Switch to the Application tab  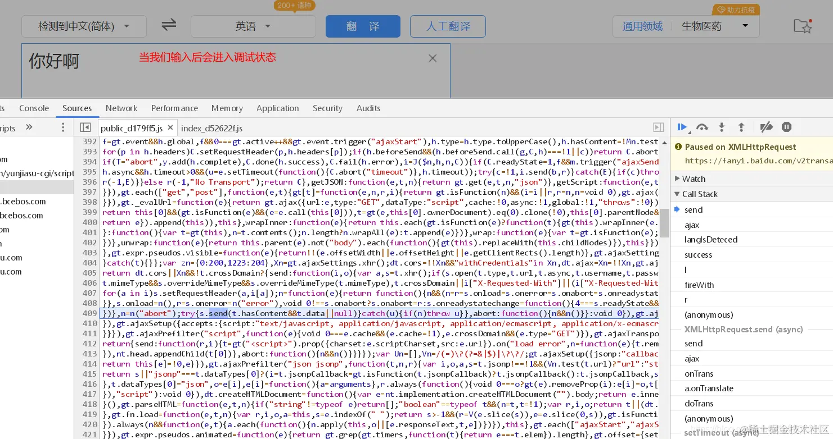point(278,108)
